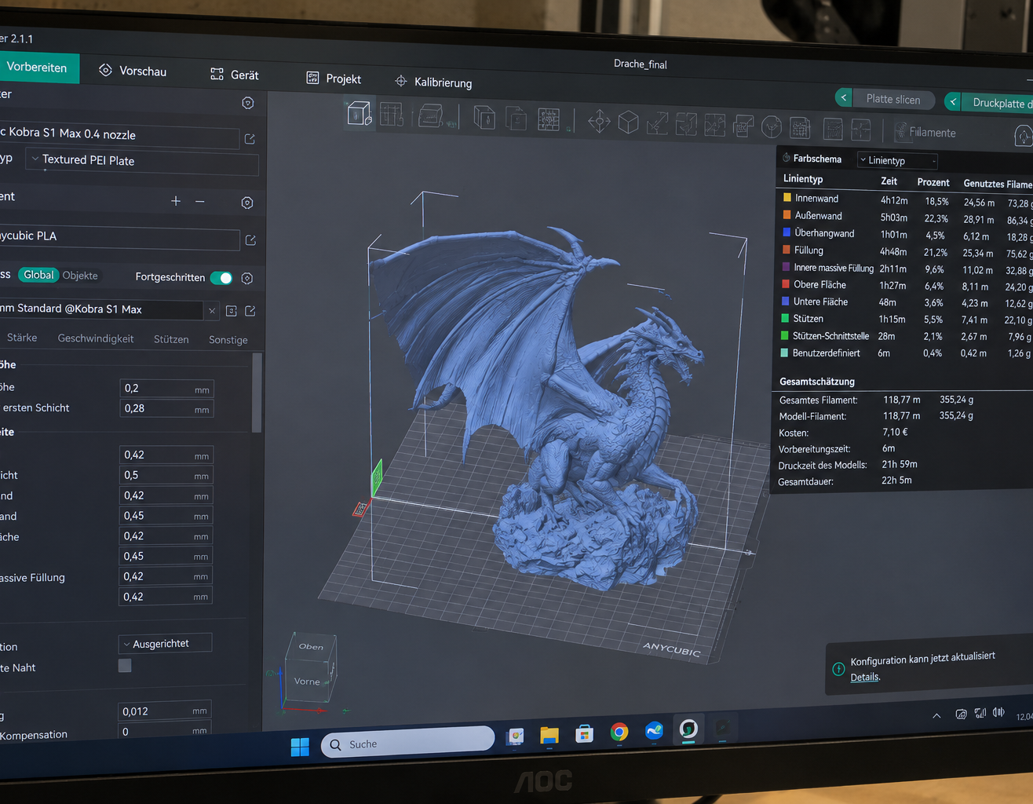The width and height of the screenshot is (1033, 804).
Task: Open printer preset edit icon beside Kobra S1 Max
Action: [250, 139]
